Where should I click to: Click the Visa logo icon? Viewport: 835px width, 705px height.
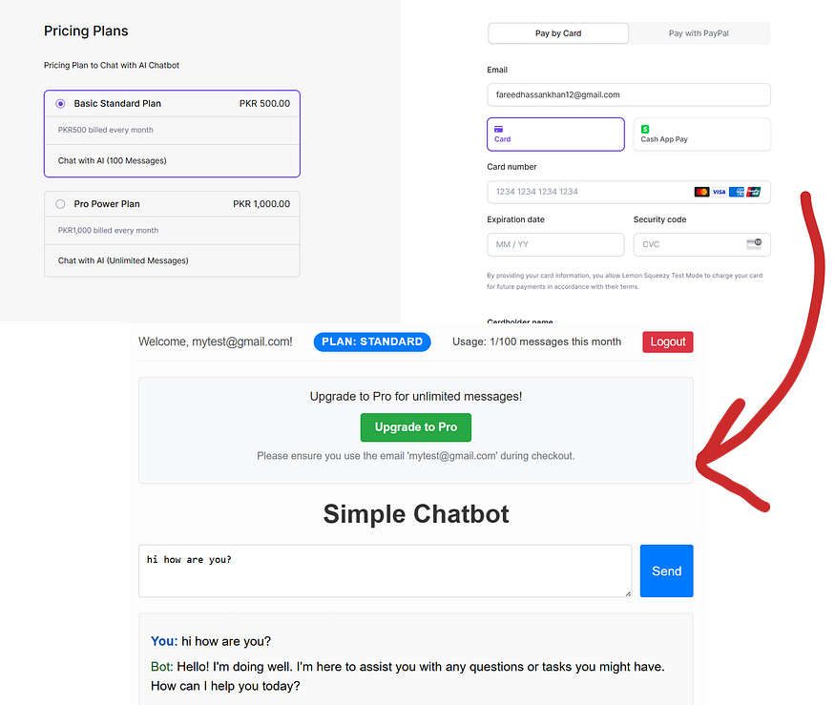tap(719, 192)
